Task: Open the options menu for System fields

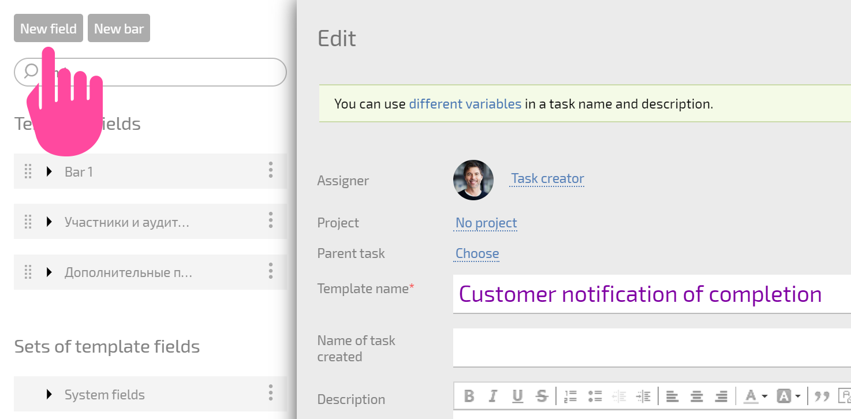Action: 271,393
